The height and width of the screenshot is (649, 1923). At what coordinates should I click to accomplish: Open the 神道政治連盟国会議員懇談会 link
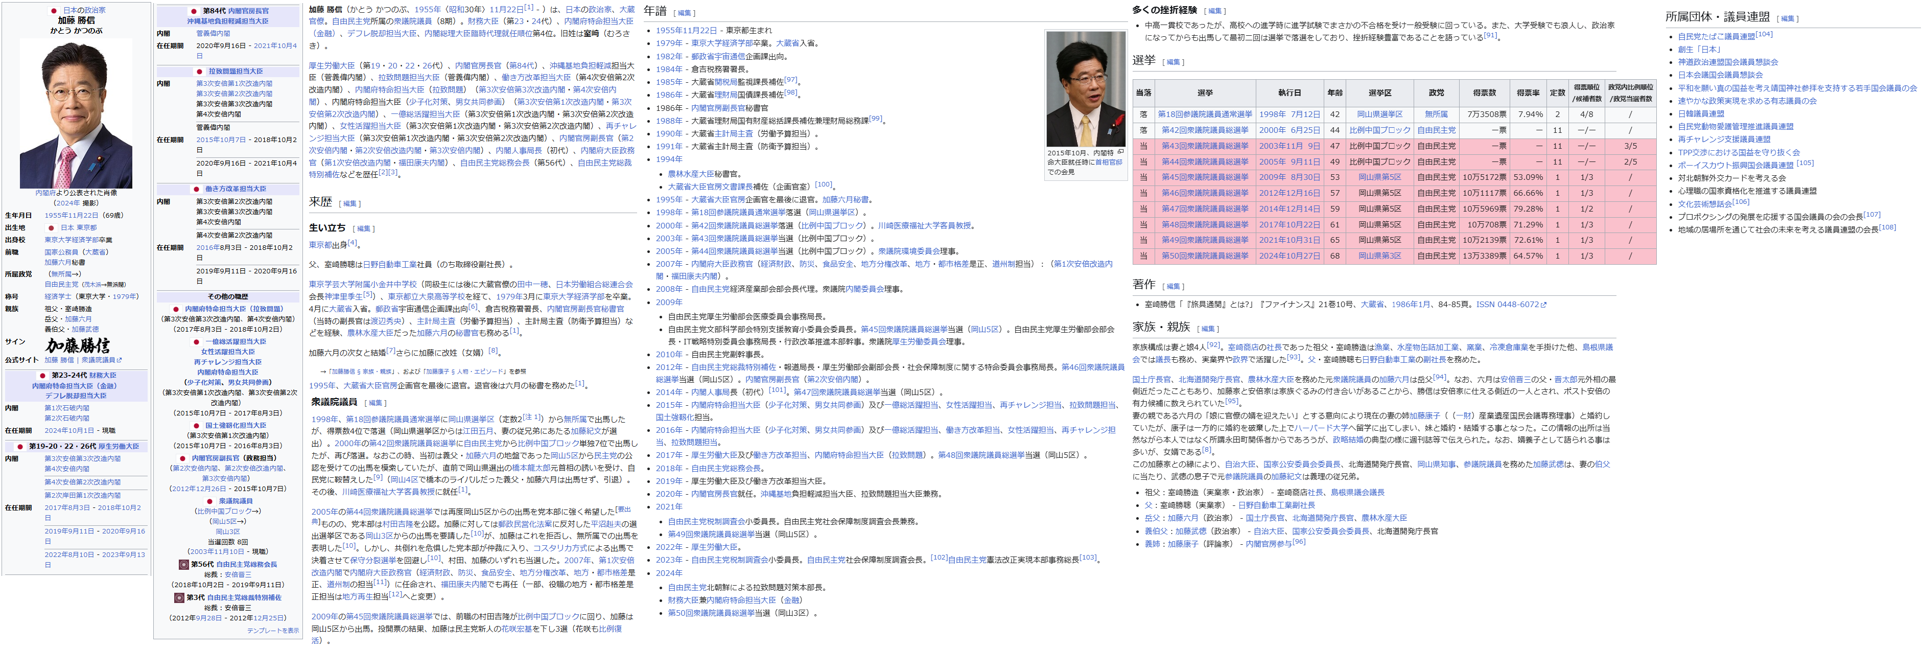1727,62
